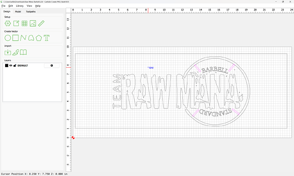Click the background image icon
The width and height of the screenshot is (294, 176).
(x=32, y=23)
